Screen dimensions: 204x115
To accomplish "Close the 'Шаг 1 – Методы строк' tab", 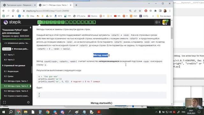I will 70,5.
